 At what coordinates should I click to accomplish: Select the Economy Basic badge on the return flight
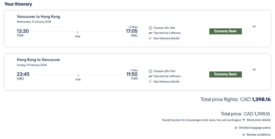click(x=225, y=74)
